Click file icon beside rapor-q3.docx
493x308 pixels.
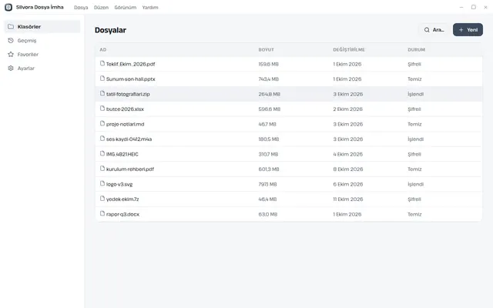(102, 213)
